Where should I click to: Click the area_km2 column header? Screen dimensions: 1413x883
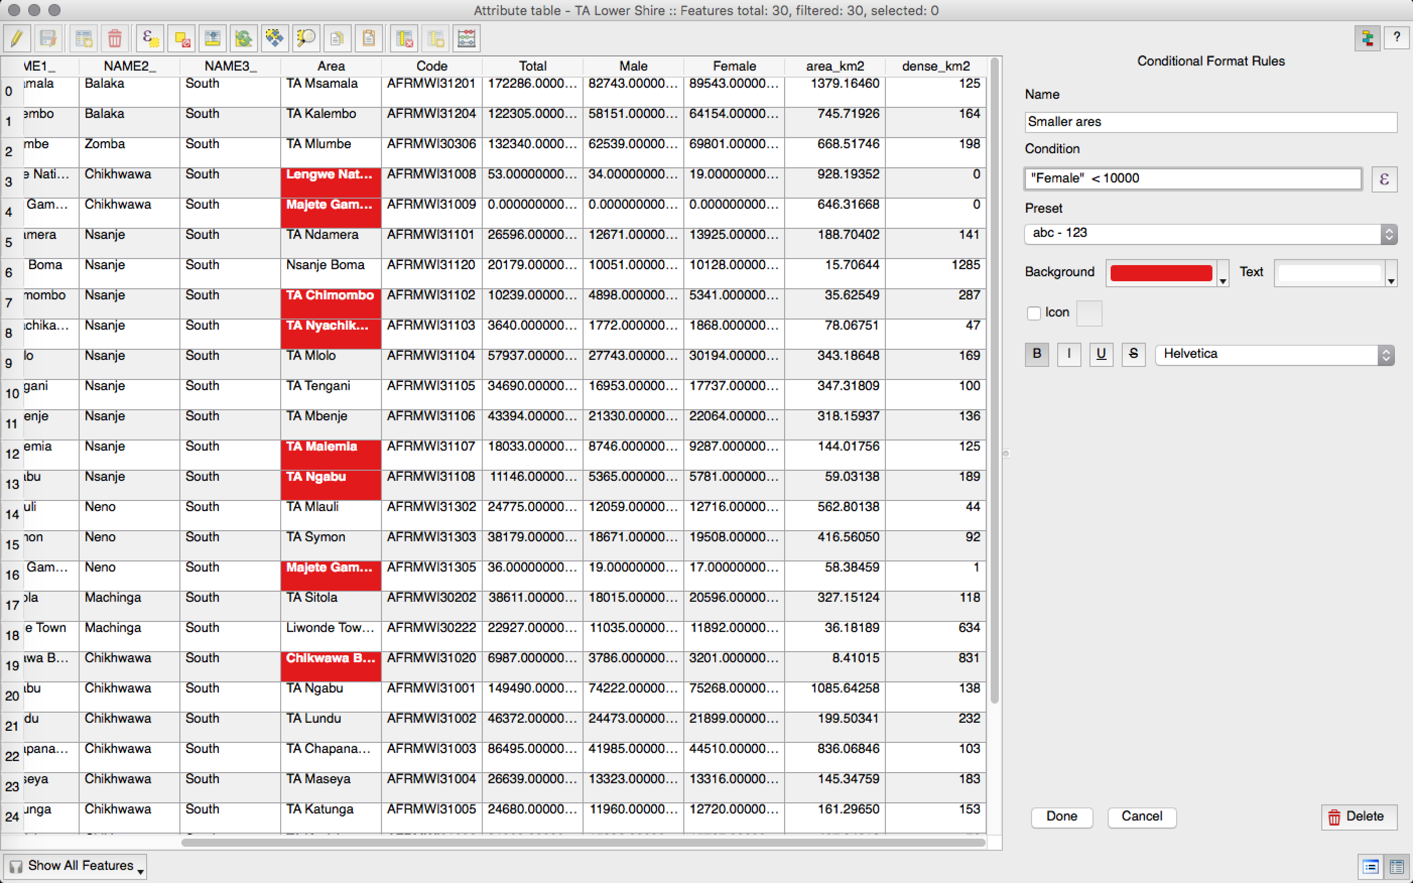coord(834,66)
